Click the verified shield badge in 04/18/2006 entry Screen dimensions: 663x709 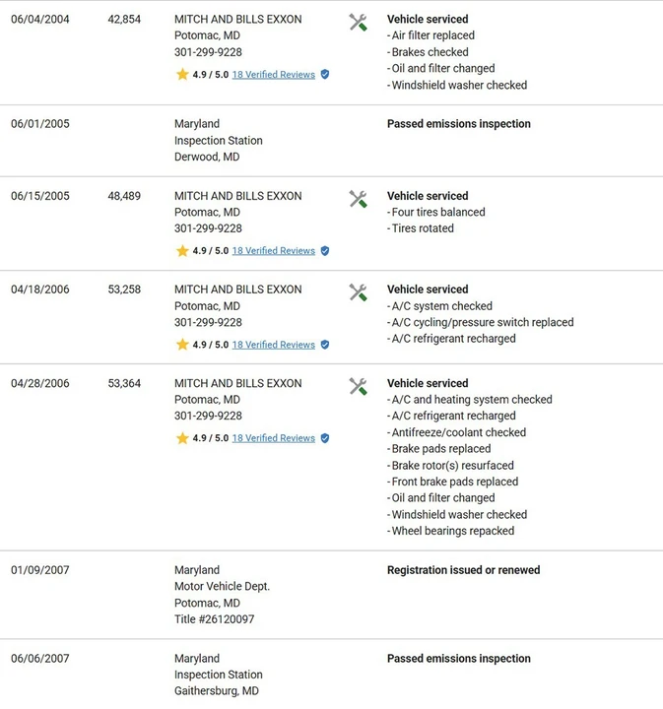click(x=325, y=345)
